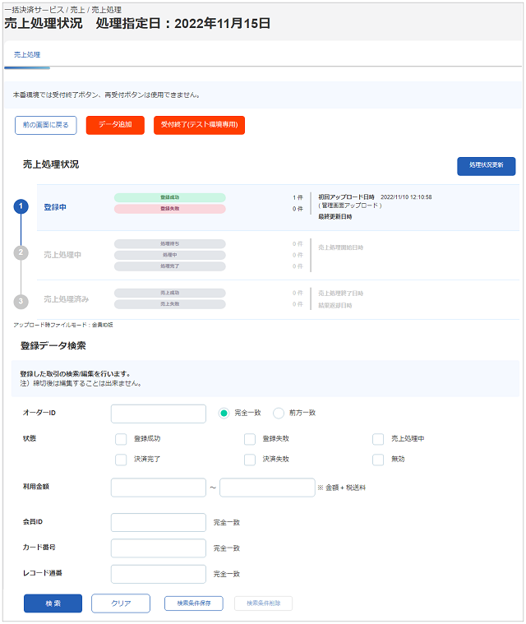
Task: Select the 完全一致 radio button
Action: (224, 413)
